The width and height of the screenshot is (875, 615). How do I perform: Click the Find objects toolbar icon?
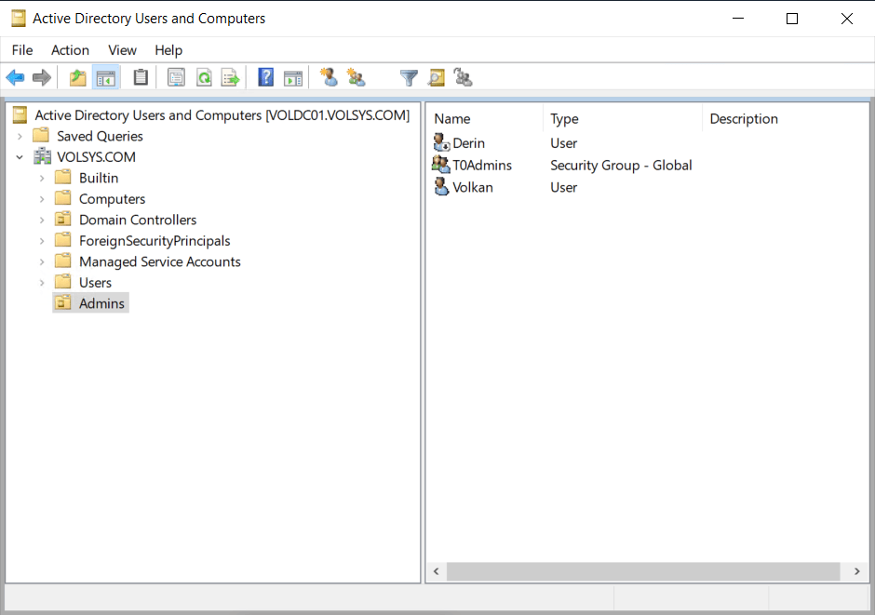click(x=436, y=78)
